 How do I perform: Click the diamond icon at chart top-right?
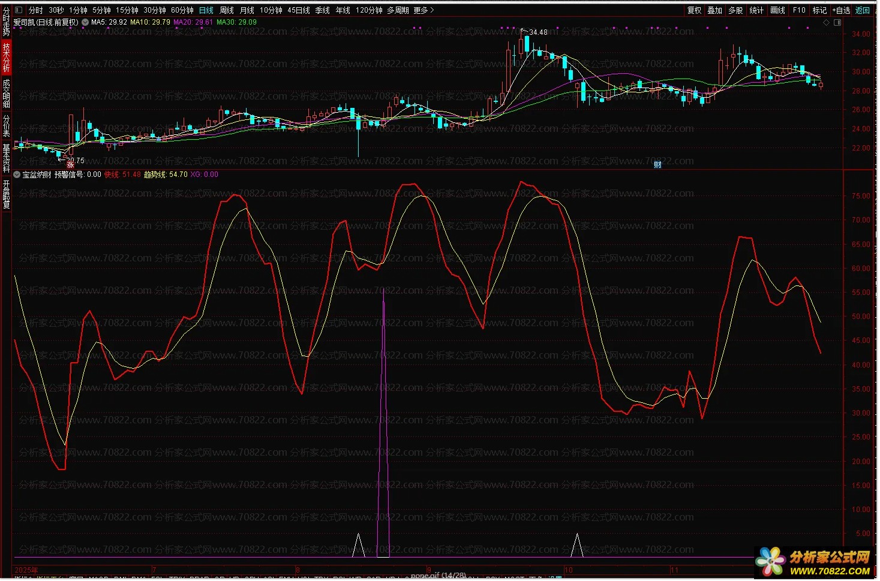click(826, 22)
